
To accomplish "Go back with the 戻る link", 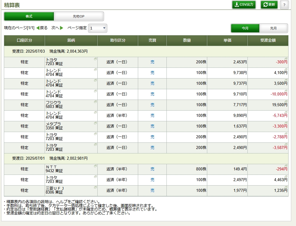I will (x=42, y=28).
